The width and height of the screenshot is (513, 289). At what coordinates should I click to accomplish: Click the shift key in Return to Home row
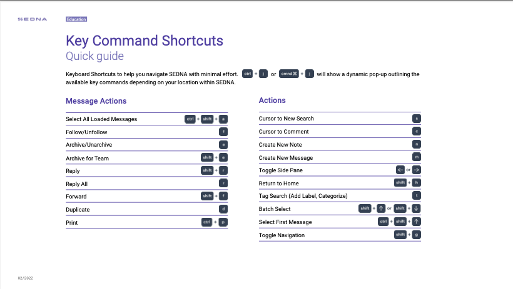click(400, 182)
